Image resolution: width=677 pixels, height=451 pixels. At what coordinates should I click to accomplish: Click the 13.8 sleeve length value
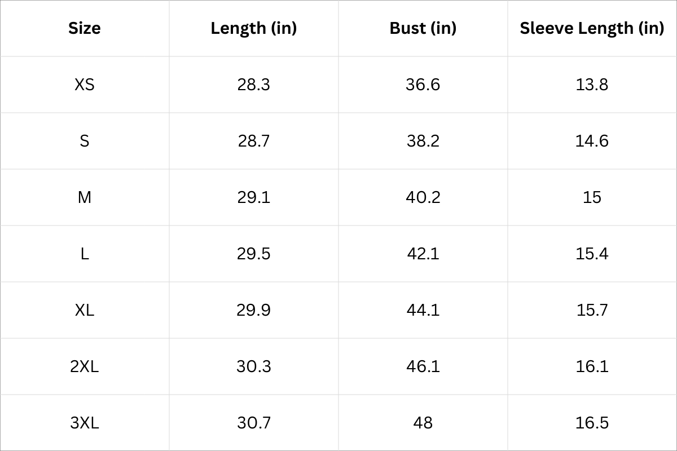point(592,85)
